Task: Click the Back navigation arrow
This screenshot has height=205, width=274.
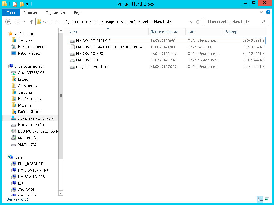Action: pos(9,22)
